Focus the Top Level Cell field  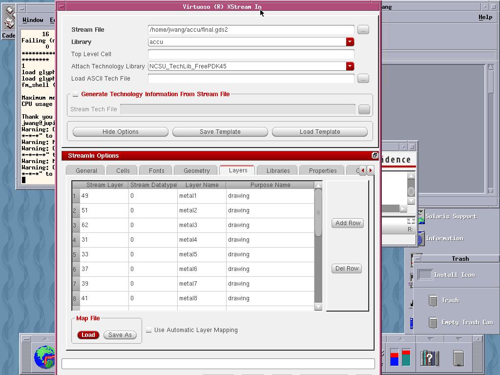[x=251, y=54]
